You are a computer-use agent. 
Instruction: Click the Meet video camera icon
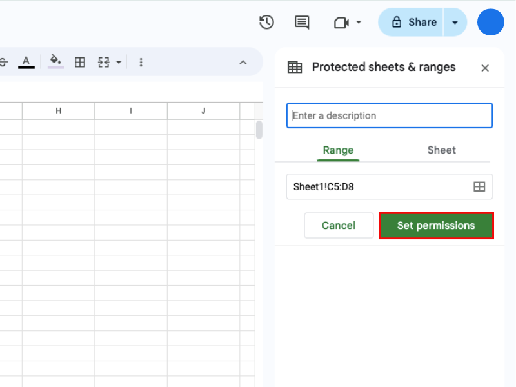341,23
